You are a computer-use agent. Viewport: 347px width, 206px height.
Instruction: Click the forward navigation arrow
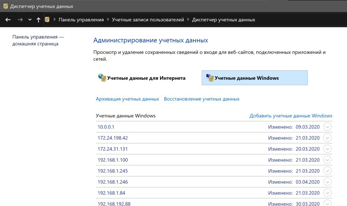tap(20, 20)
